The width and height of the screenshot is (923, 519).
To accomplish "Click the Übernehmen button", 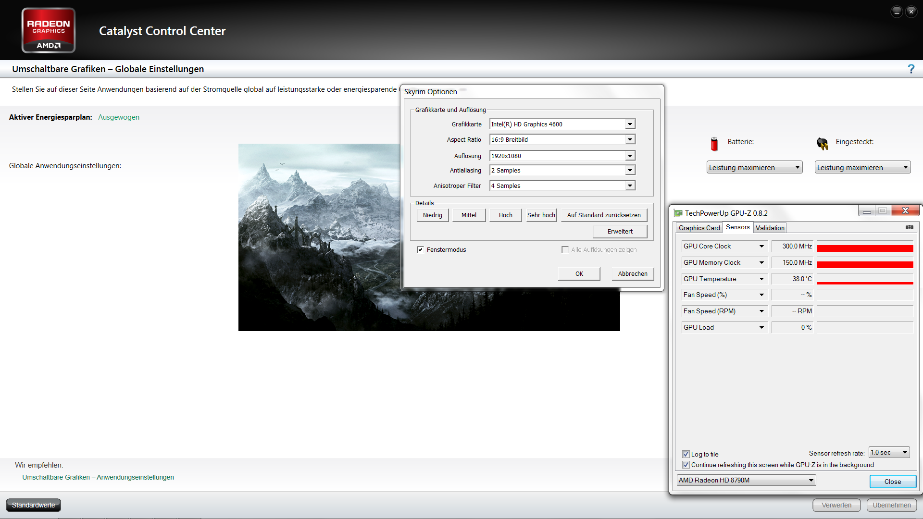I will [x=892, y=505].
